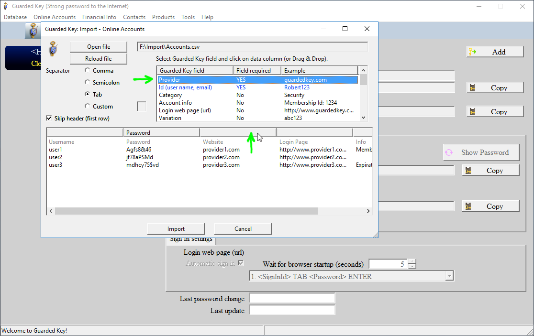This screenshot has width=534, height=336.
Task: Click the field list scroll down arrow
Action: click(363, 118)
